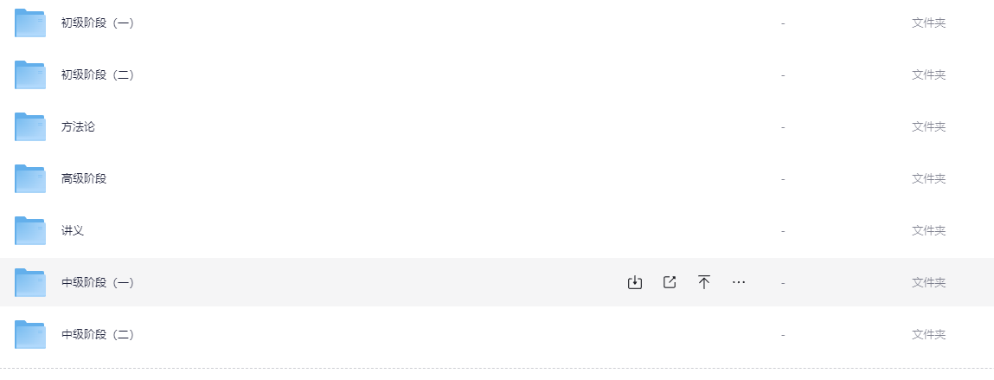This screenshot has width=994, height=380.
Task: Open the 高级阶段 folder name
Action: [84, 179]
